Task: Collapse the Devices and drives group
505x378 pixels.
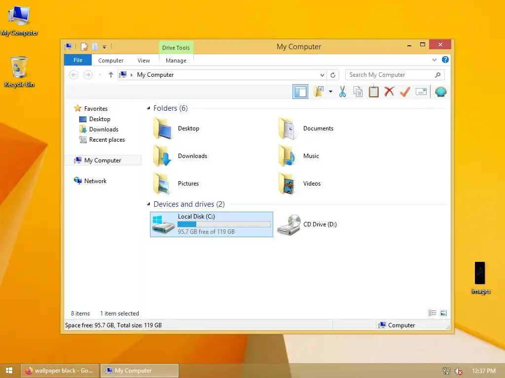Action: tap(148, 204)
